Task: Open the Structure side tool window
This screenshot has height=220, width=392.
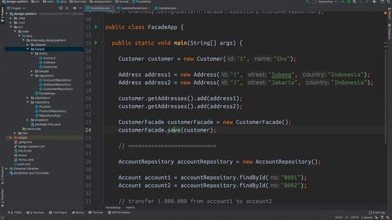Action: (x=2, y=175)
